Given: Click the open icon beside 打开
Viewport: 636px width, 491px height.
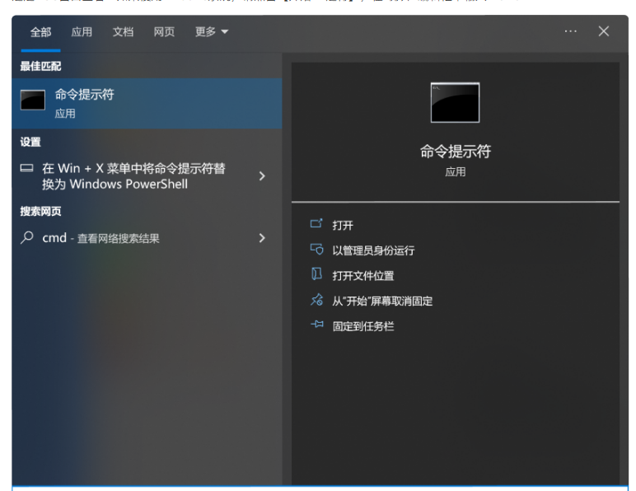Looking at the screenshot, I should (316, 223).
